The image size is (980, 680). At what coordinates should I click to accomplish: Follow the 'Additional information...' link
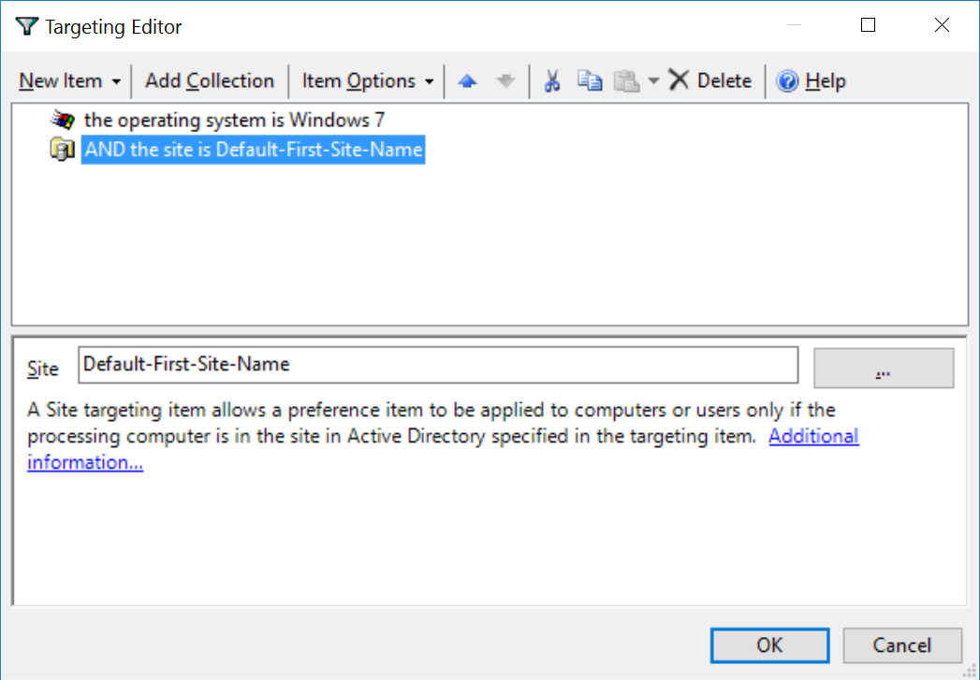click(85, 463)
